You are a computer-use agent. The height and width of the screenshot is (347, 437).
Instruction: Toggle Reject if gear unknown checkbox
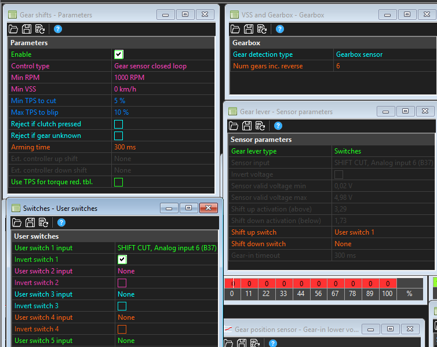(x=118, y=136)
